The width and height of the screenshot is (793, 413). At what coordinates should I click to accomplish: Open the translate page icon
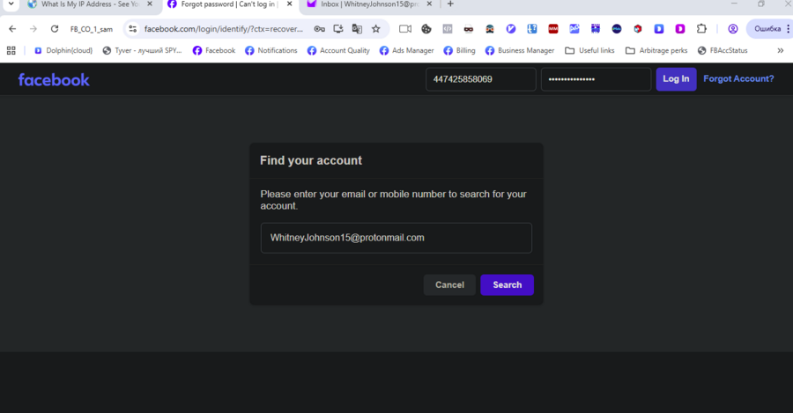(357, 29)
